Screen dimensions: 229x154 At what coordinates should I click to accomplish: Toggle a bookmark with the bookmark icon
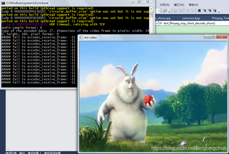pyautogui.click(x=199, y=11)
